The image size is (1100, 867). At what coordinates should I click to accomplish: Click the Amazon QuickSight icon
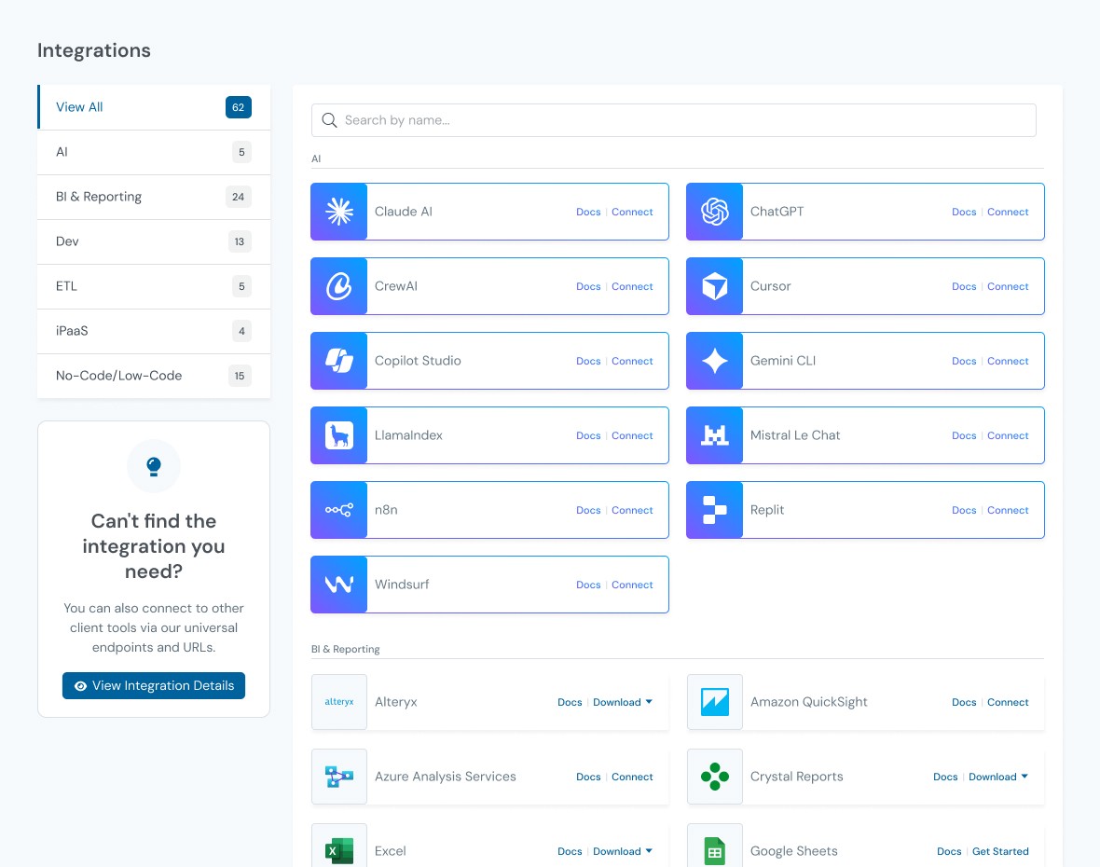(x=715, y=702)
